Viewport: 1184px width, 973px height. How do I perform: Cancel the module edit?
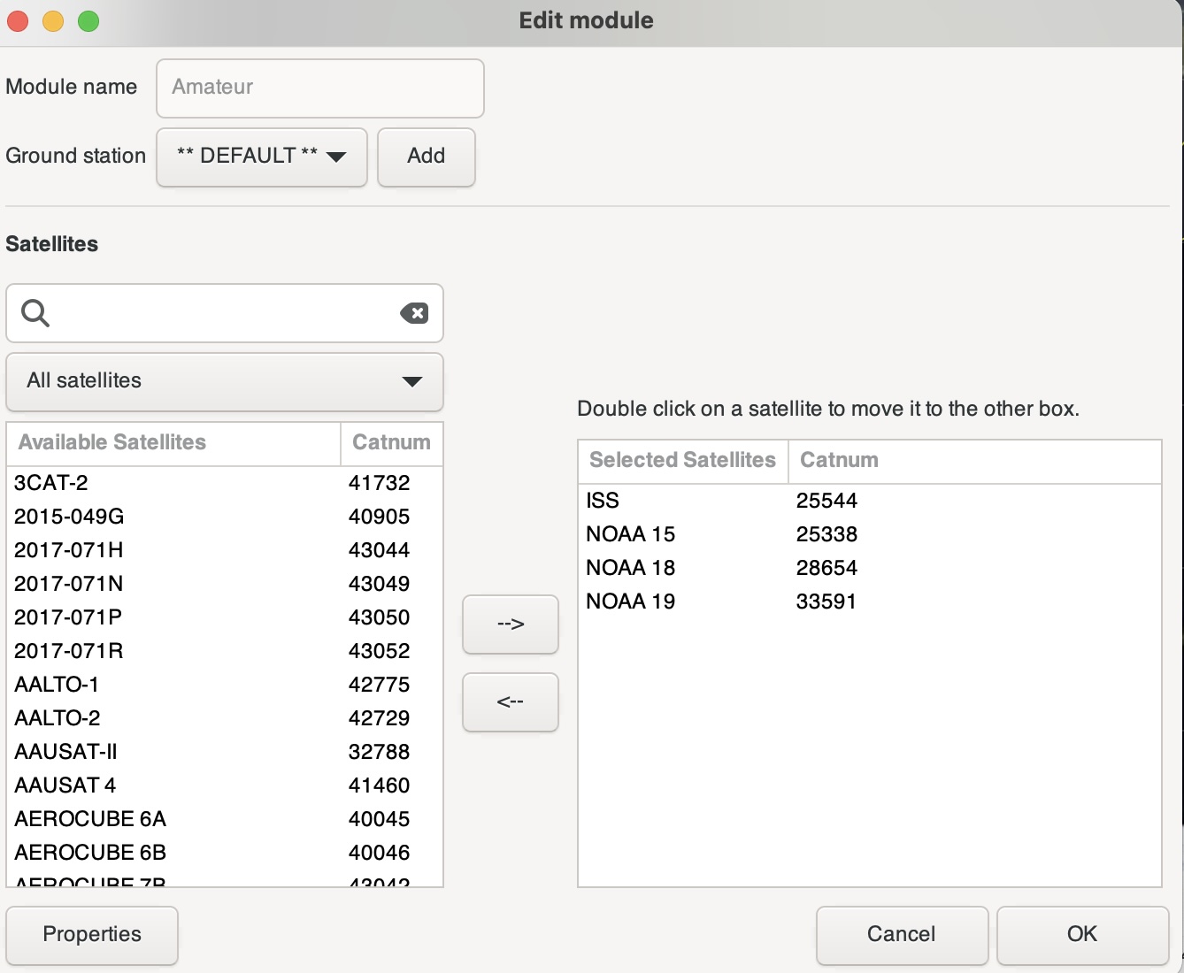901,935
